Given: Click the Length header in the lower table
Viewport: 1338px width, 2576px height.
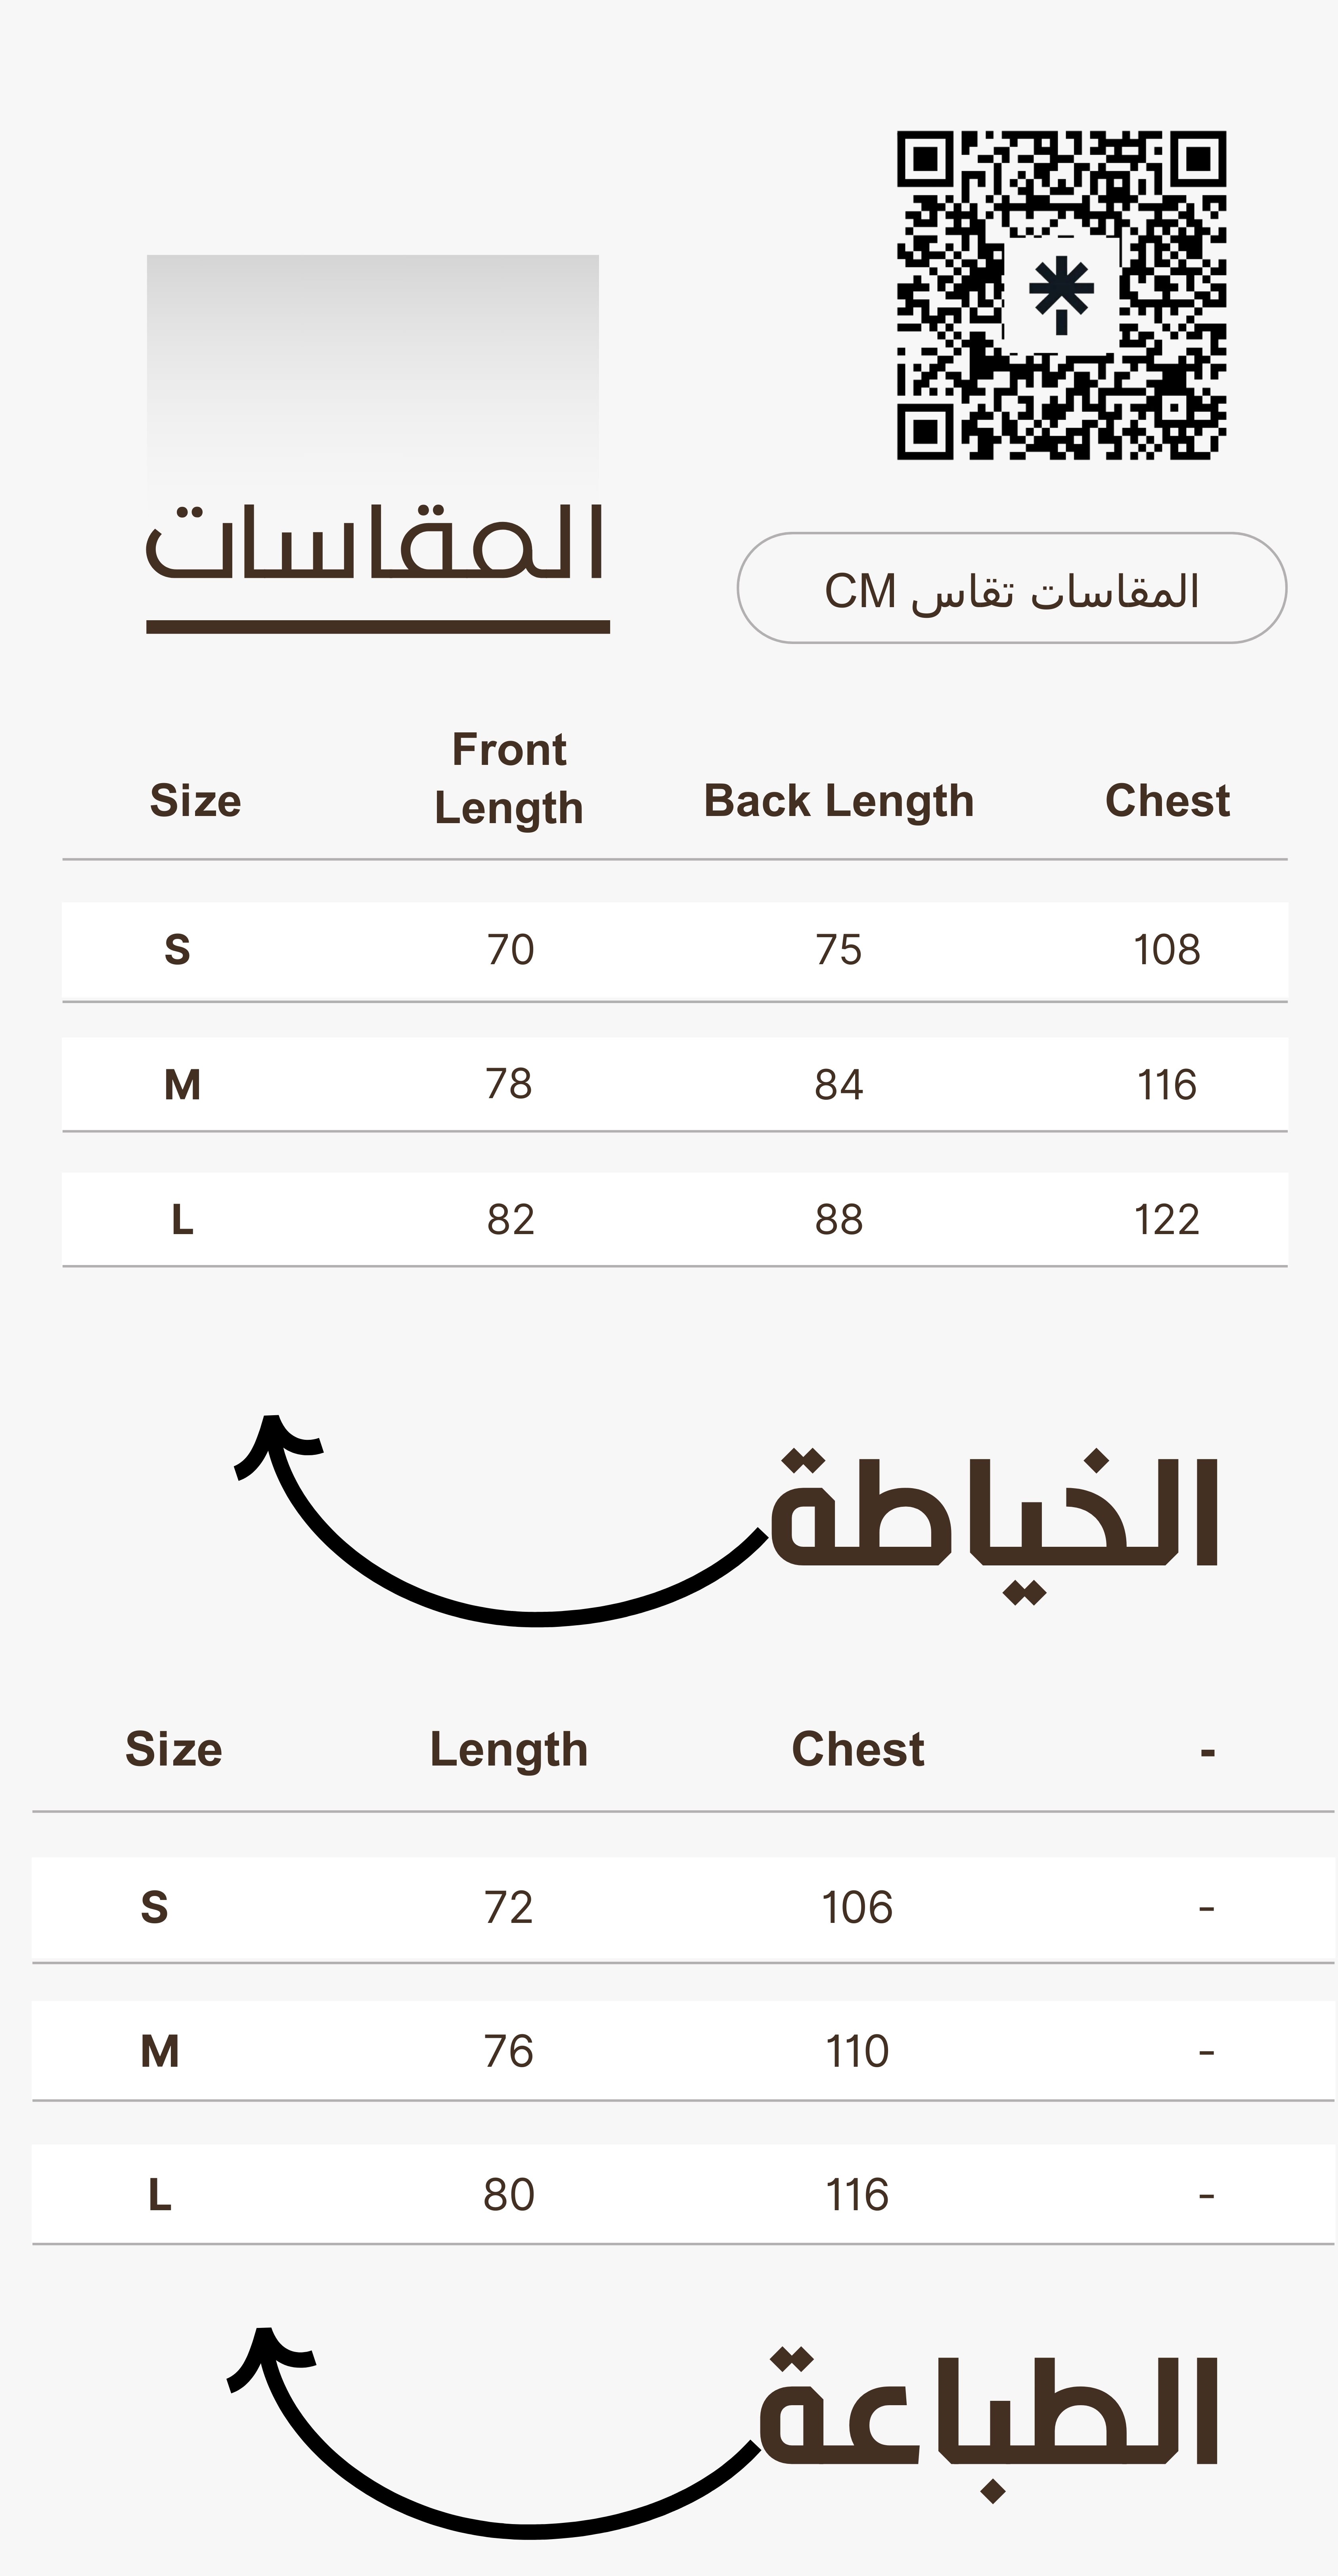Looking at the screenshot, I should click(x=509, y=1749).
